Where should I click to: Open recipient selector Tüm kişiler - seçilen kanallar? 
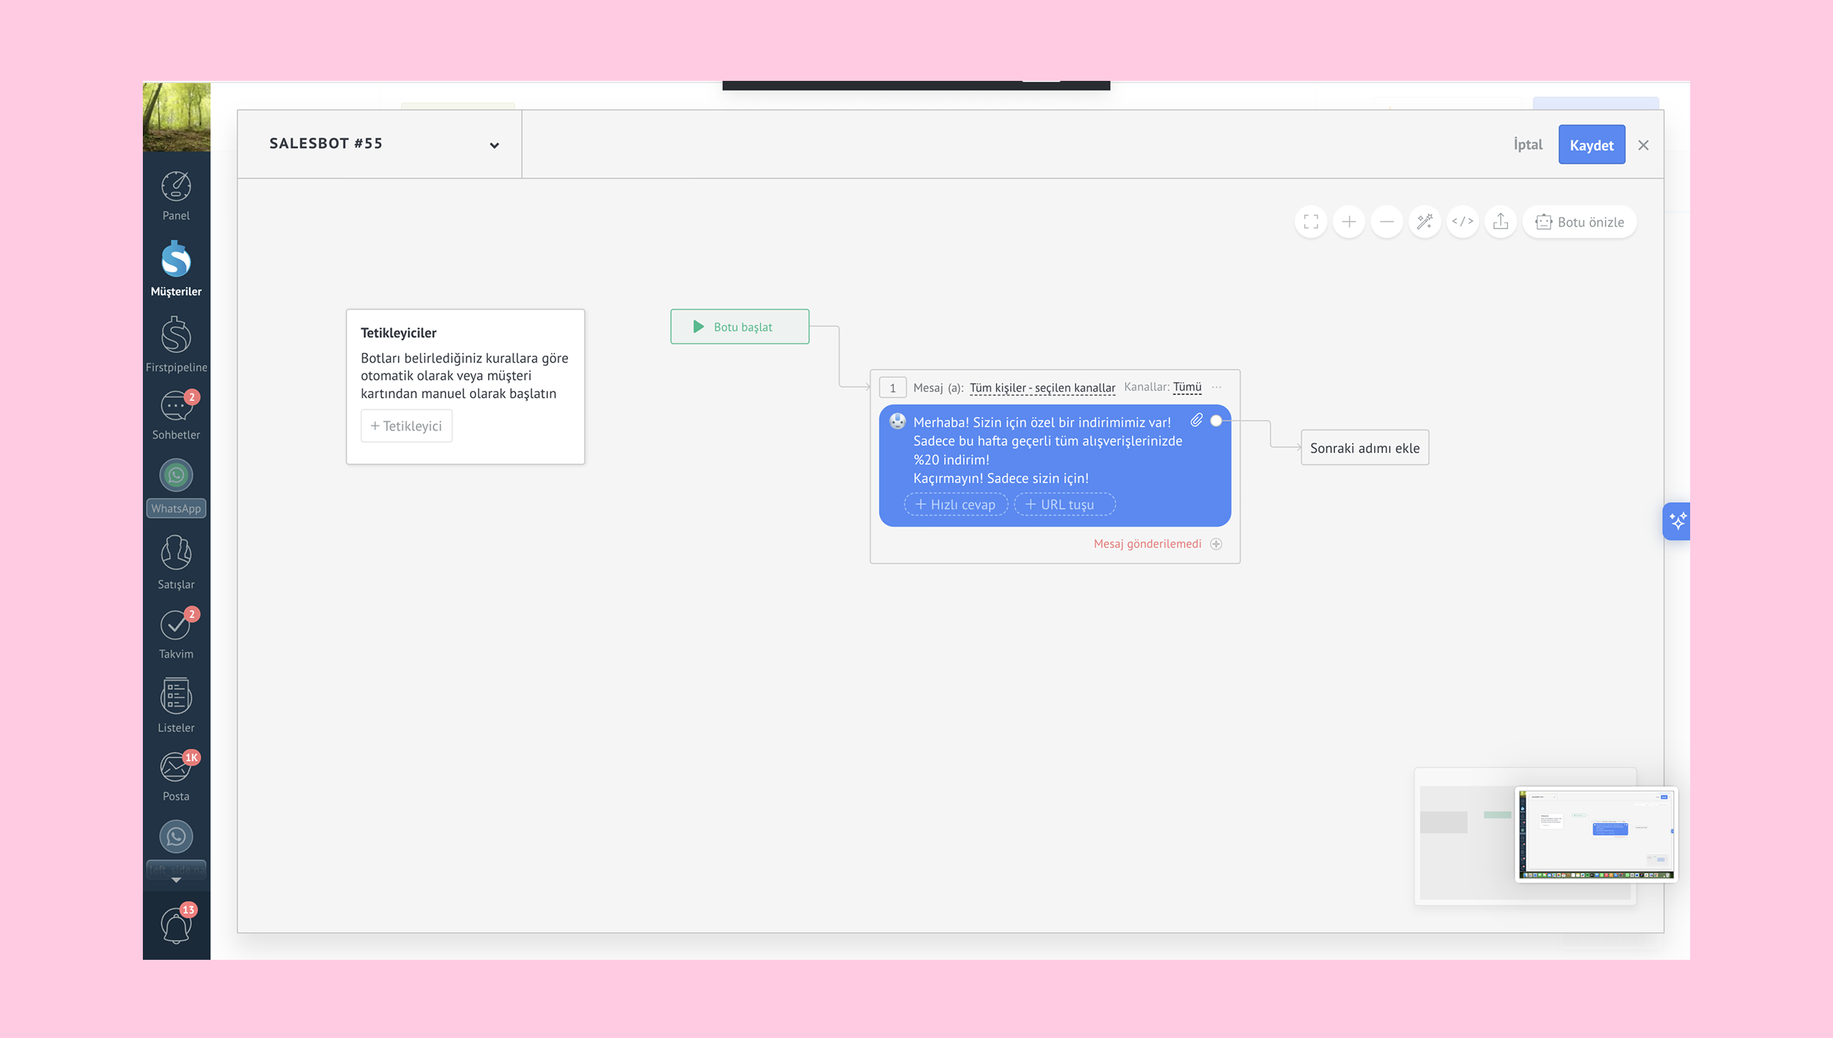1042,388
